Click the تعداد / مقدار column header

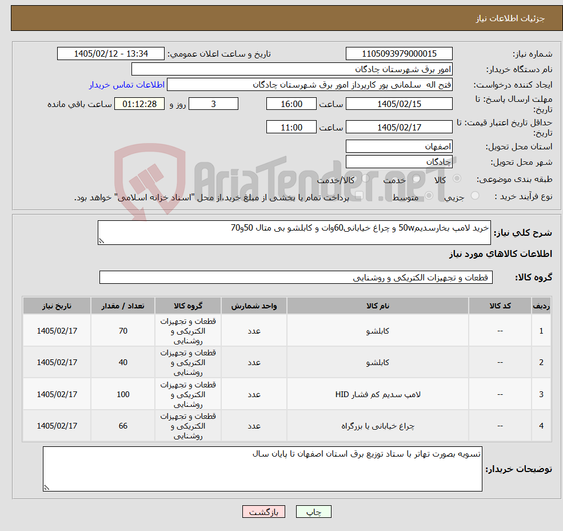(x=123, y=306)
